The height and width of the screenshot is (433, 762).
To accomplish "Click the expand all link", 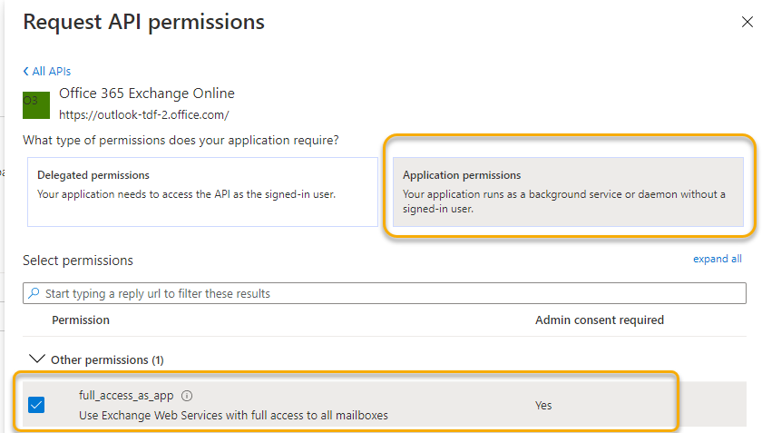I will coord(717,259).
